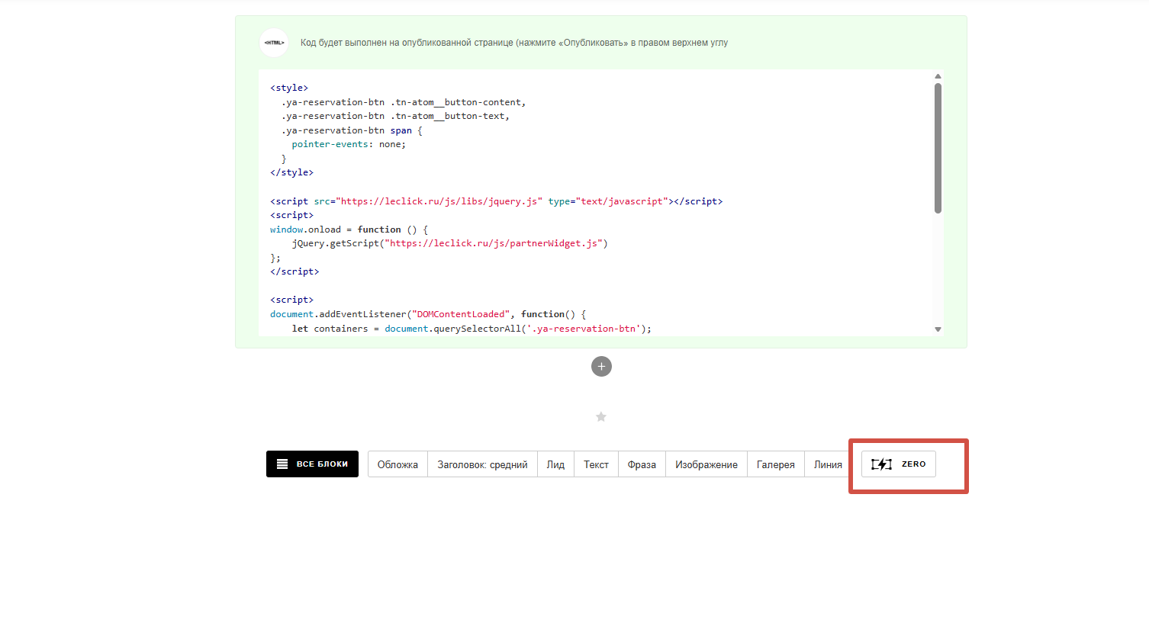1149x642 pixels.
Task: Add a Линия block
Action: pyautogui.click(x=828, y=464)
